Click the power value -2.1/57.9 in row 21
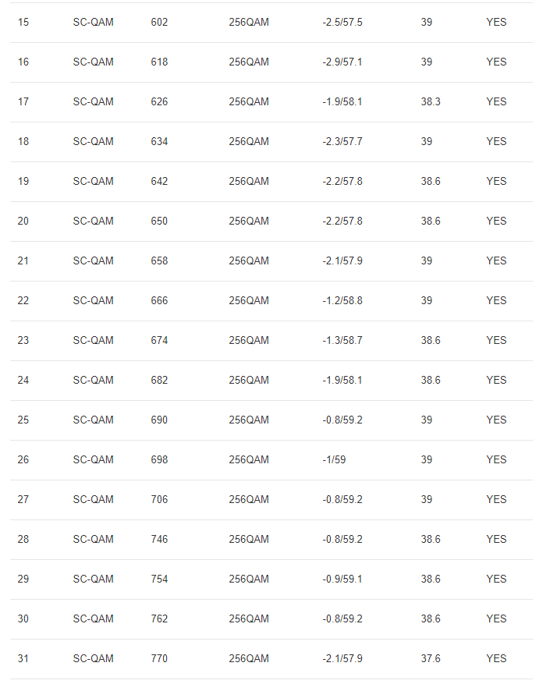This screenshot has height=684, width=543. coord(342,261)
